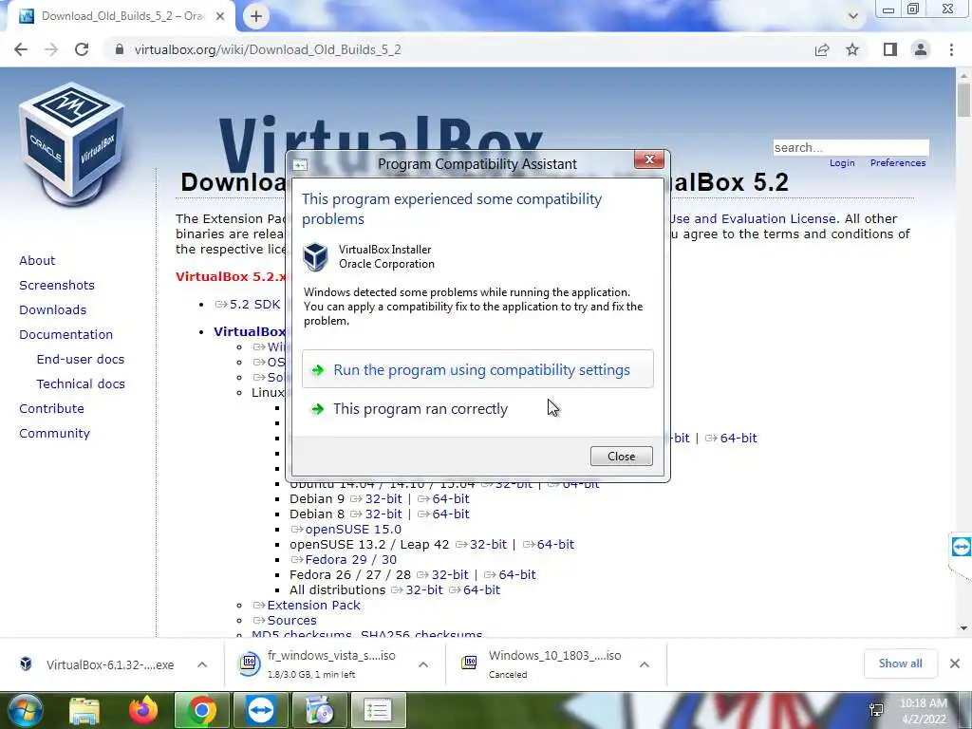Open End-user docs in the sidebar
The width and height of the screenshot is (972, 729).
[81, 360]
